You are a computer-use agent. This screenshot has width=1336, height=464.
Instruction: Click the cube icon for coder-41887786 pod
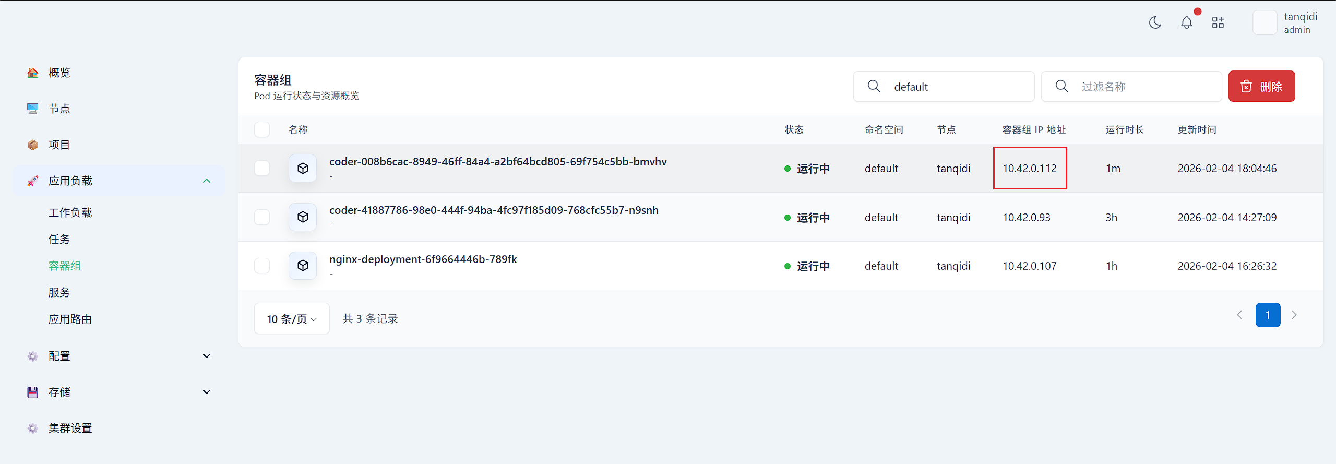tap(303, 217)
